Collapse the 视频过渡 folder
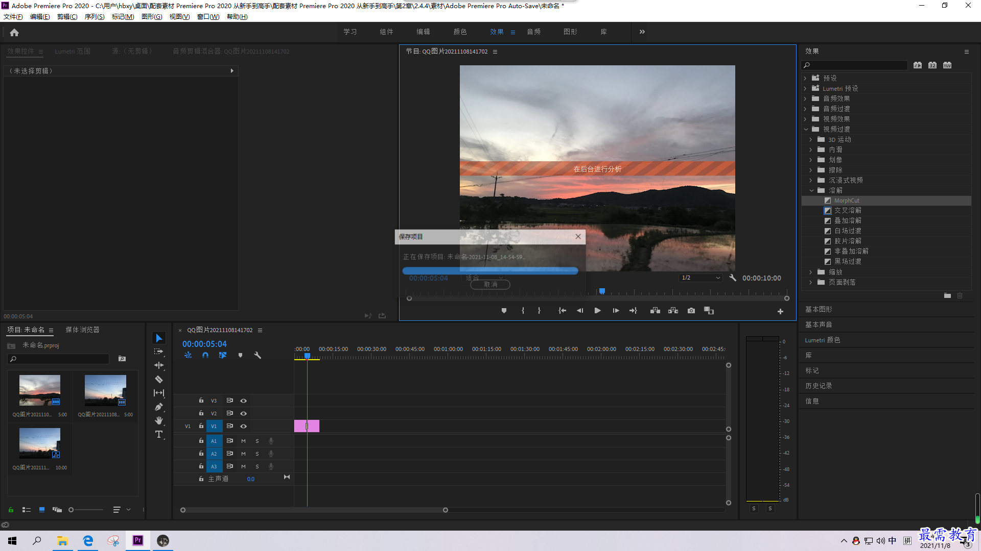 click(806, 129)
